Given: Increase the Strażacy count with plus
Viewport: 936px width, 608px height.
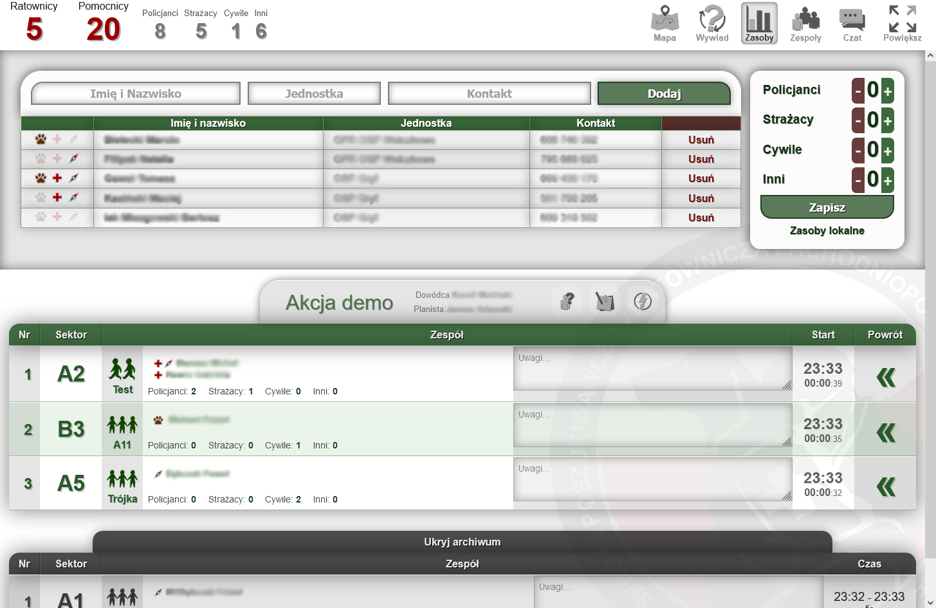Looking at the screenshot, I should (888, 120).
